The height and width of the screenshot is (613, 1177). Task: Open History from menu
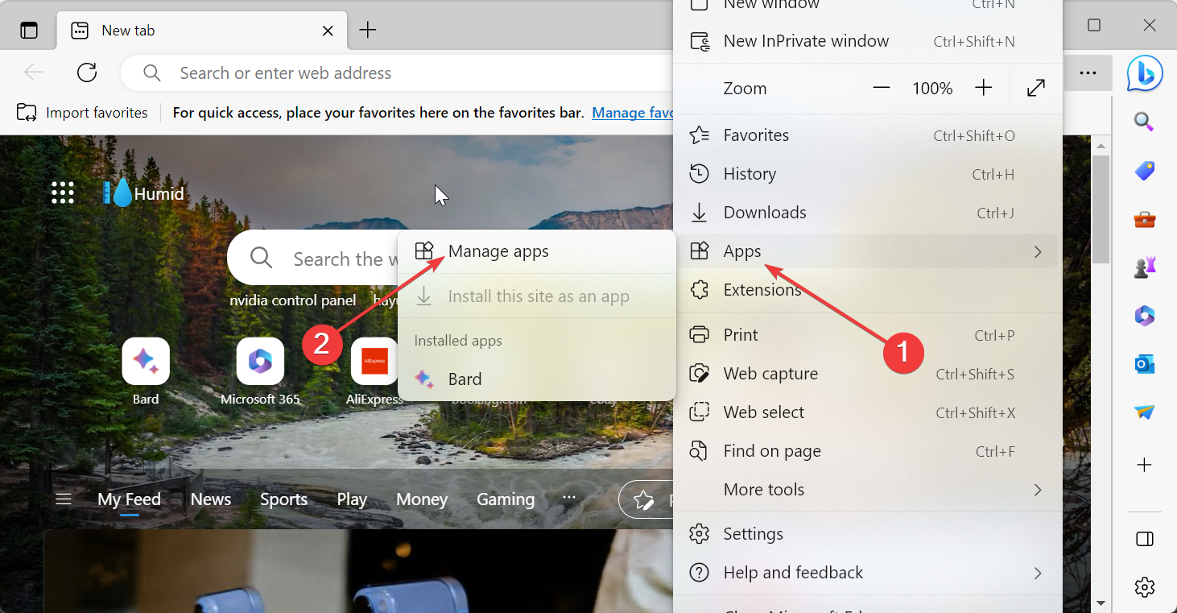(x=867, y=174)
